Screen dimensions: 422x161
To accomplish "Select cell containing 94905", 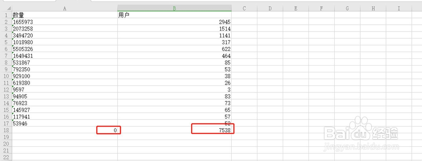I will click(x=65, y=96).
